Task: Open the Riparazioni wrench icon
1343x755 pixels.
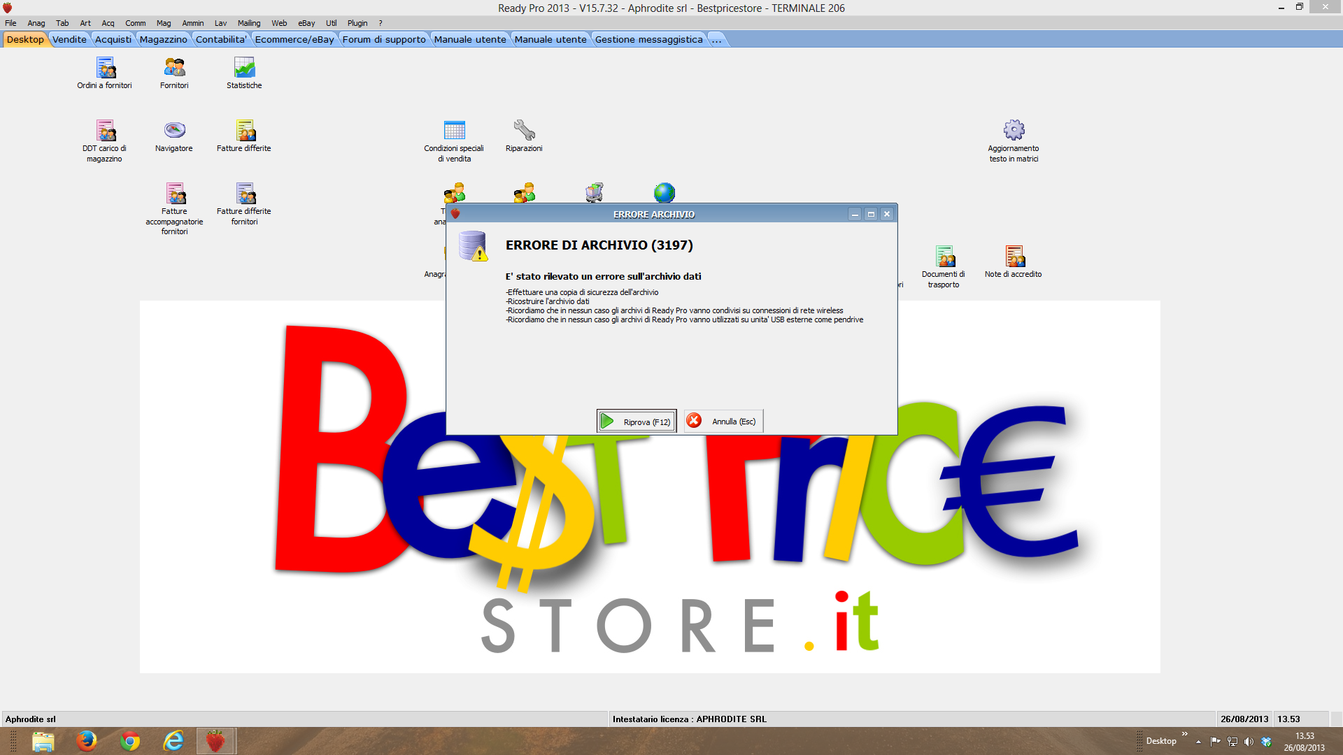Action: pyautogui.click(x=524, y=131)
